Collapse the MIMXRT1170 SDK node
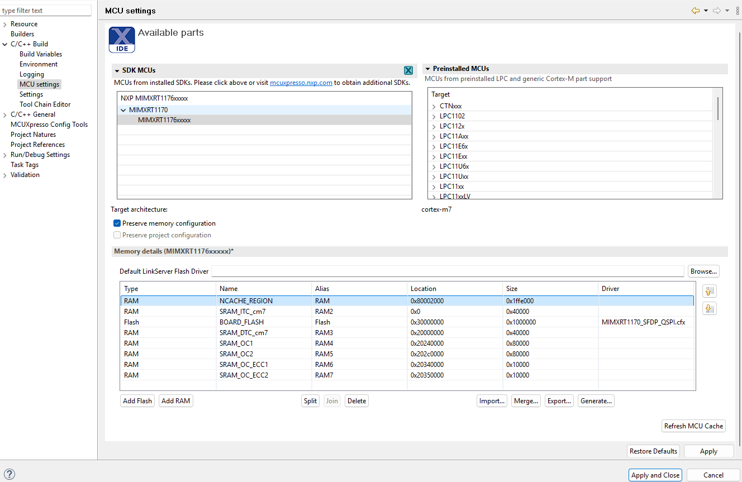Viewport: 742px width, 482px height. (123, 110)
